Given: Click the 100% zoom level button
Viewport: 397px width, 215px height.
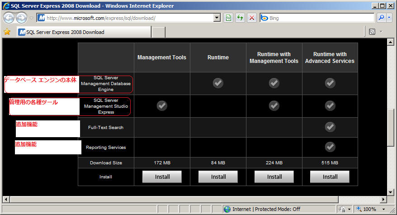Looking at the screenshot, I should pyautogui.click(x=366, y=209).
